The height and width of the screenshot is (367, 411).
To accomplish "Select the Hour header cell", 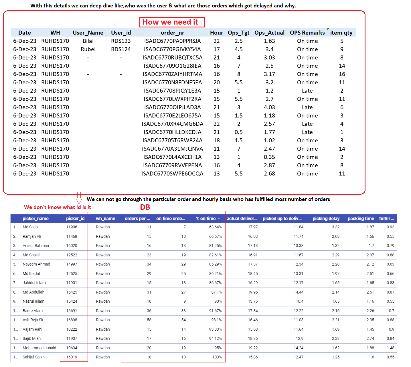I will point(217,33).
